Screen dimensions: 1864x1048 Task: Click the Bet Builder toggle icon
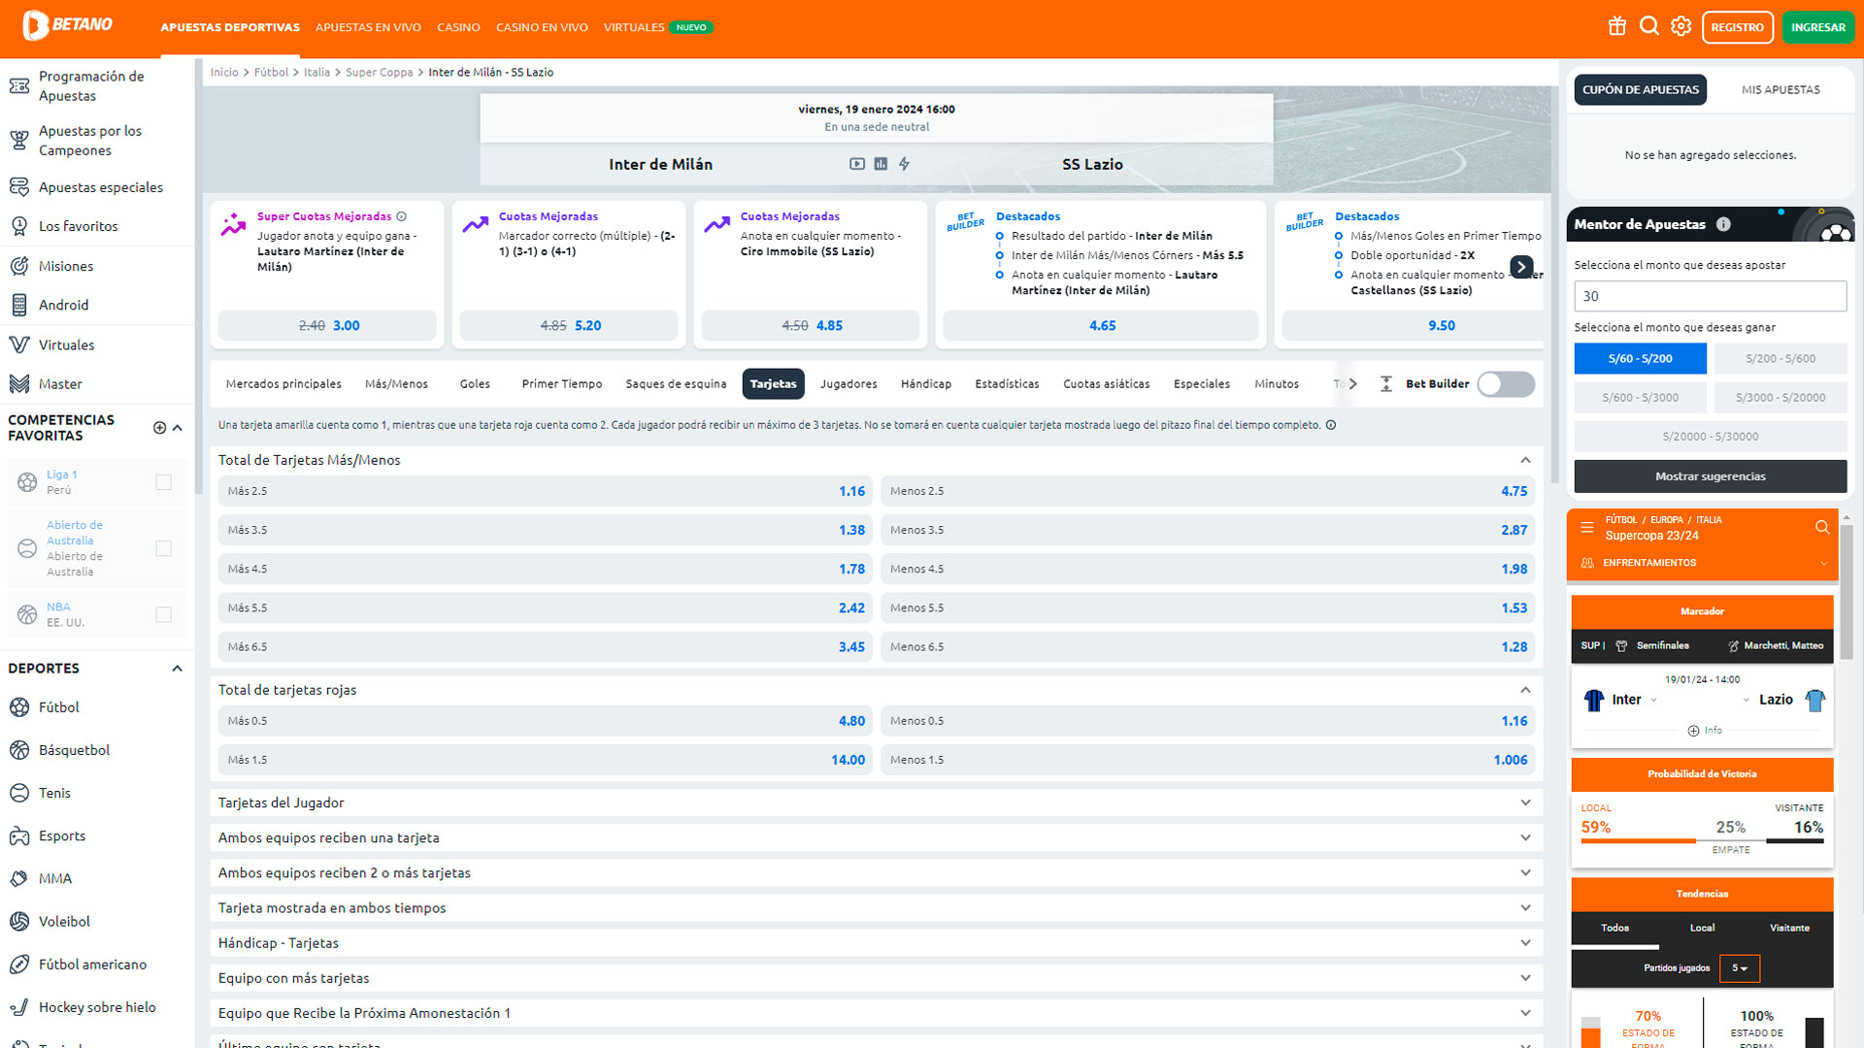point(1504,381)
